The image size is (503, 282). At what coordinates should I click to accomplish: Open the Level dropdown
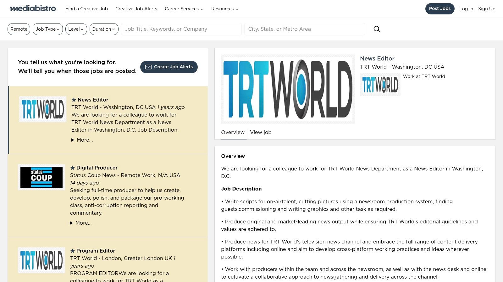click(x=76, y=29)
